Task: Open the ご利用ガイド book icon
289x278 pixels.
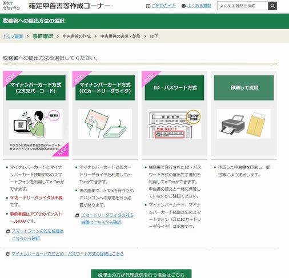Action: 148,6
